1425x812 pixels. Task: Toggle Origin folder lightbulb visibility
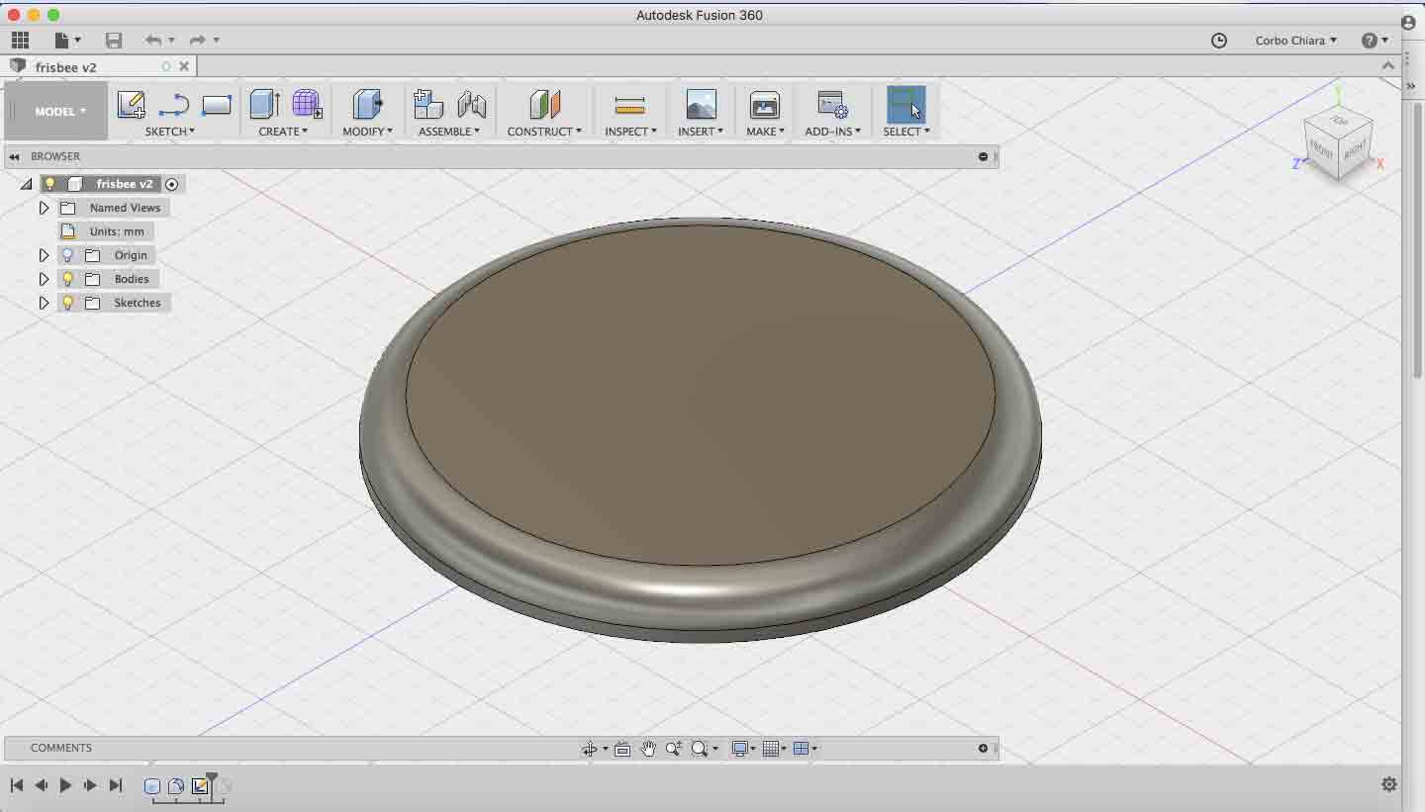(67, 255)
